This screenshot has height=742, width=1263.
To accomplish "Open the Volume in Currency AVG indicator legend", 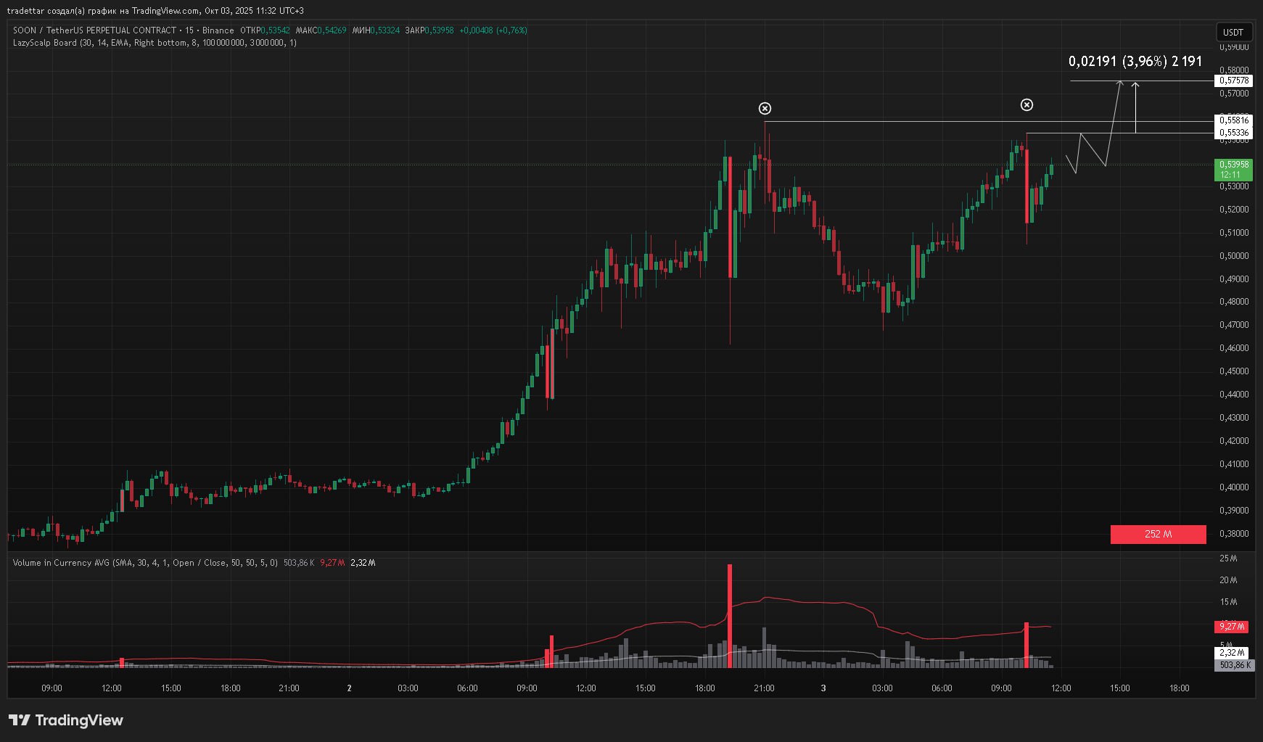I will click(62, 563).
